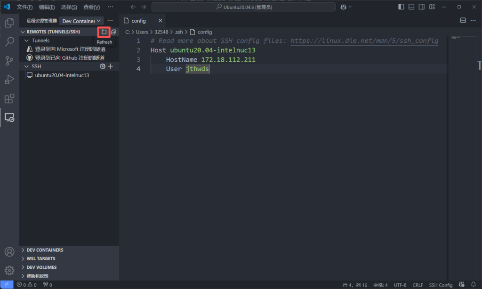
Task: Select the config editor tab
Action: coord(138,21)
